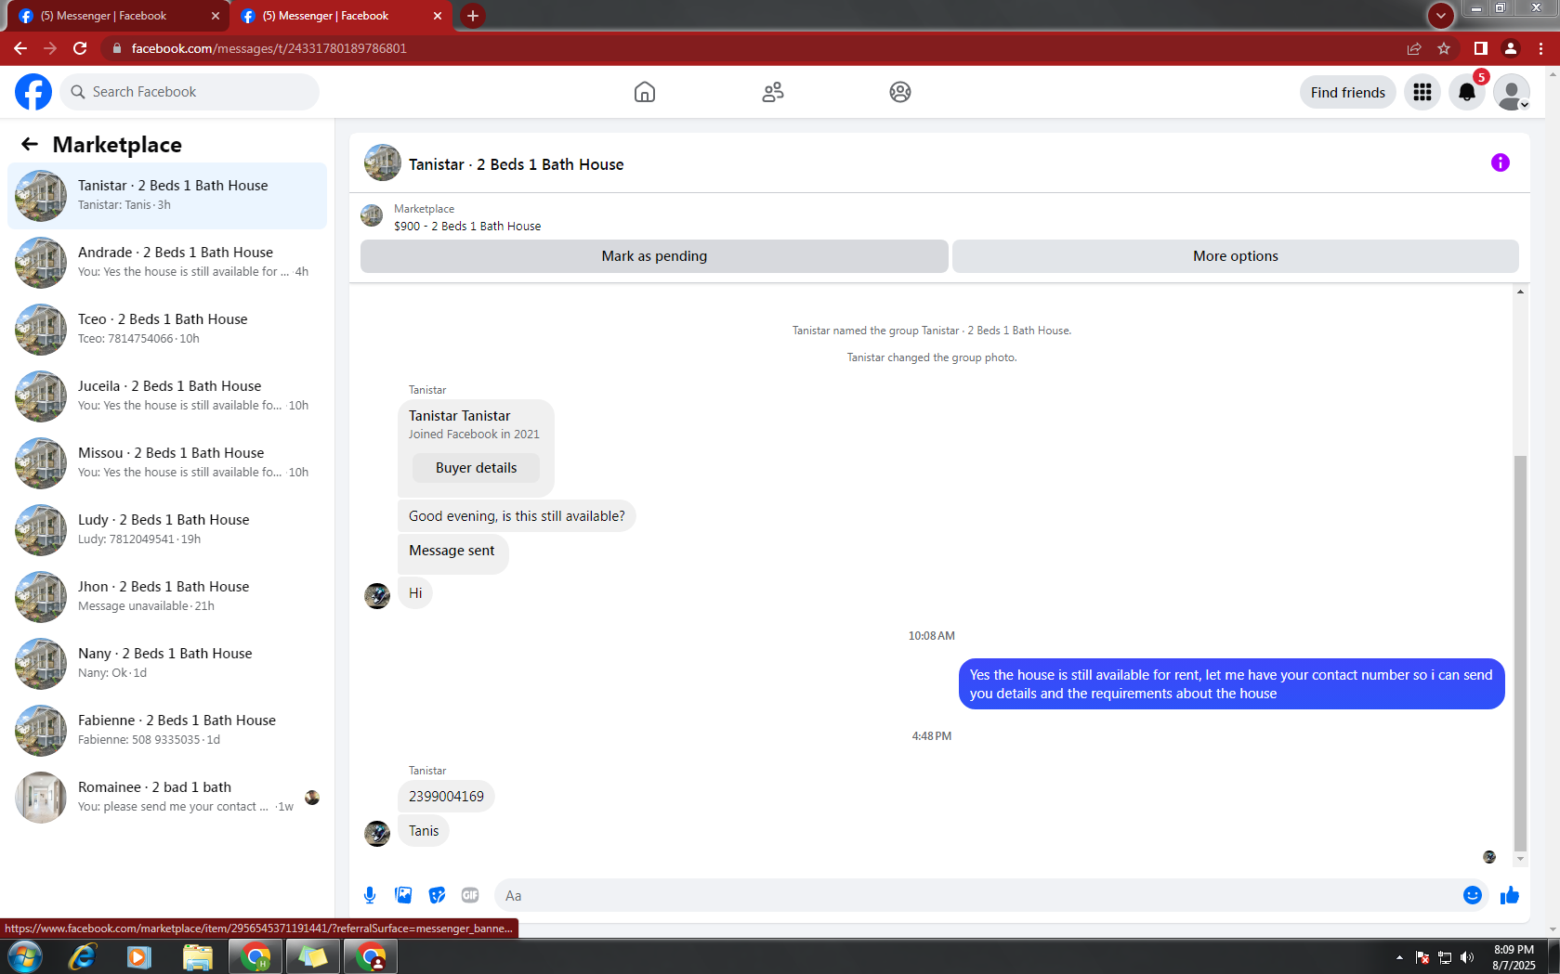Choose a sticker icon
The width and height of the screenshot is (1560, 974).
[437, 895]
